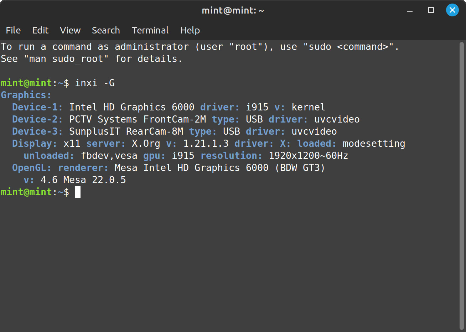
Task: Open the Help menu
Action: point(190,30)
